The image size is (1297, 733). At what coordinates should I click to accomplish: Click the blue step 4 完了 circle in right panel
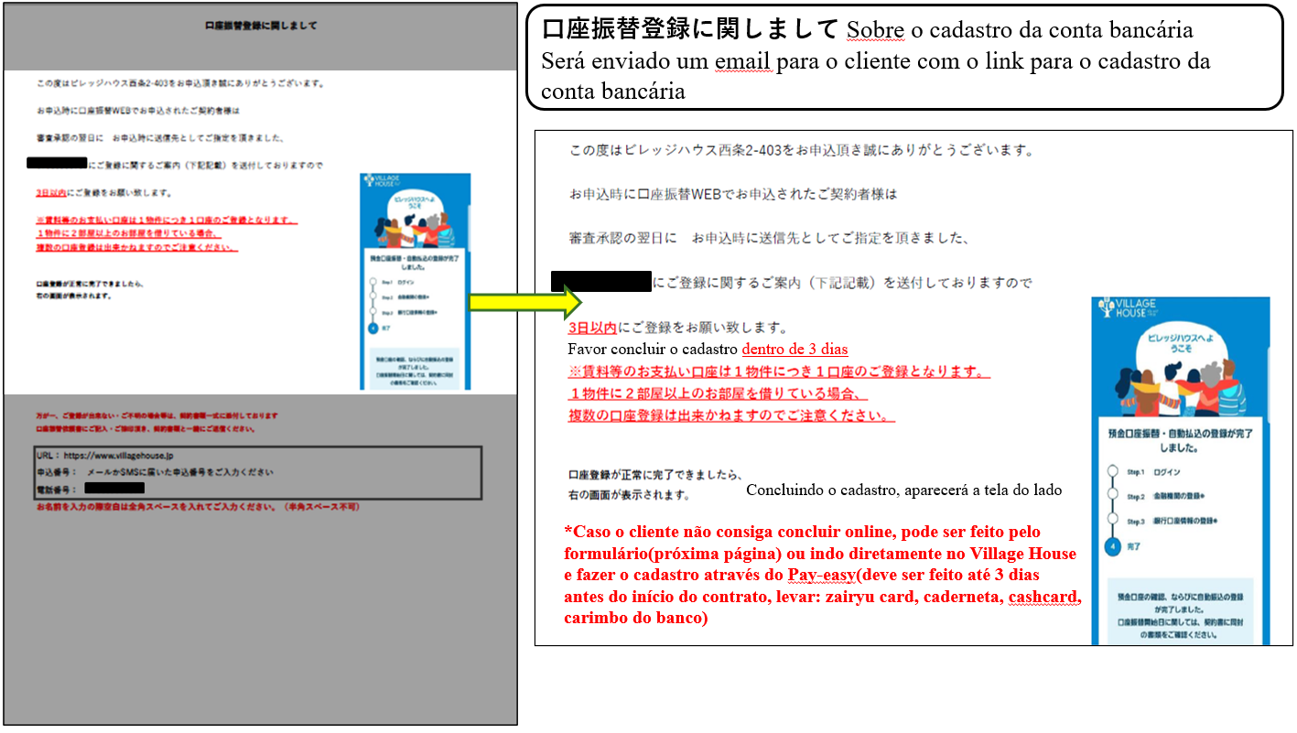pyautogui.click(x=1112, y=546)
